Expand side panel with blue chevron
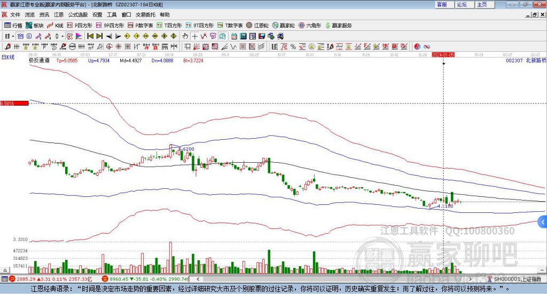The image size is (547, 294). pyautogui.click(x=543, y=222)
